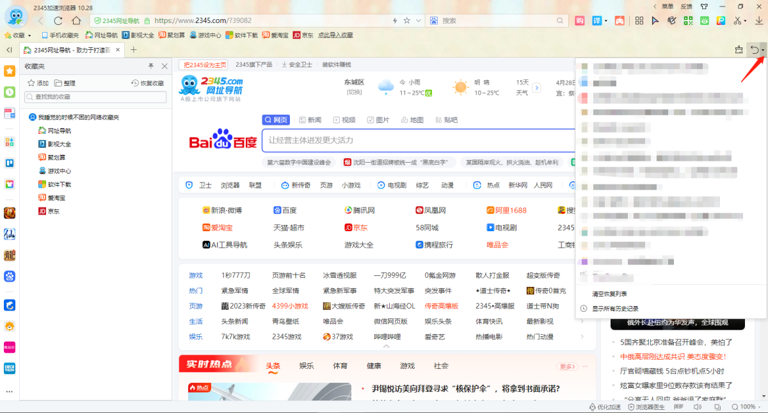The width and height of the screenshot is (768, 413).
Task: Switch to the 娱乐 news tab
Action: 307,366
